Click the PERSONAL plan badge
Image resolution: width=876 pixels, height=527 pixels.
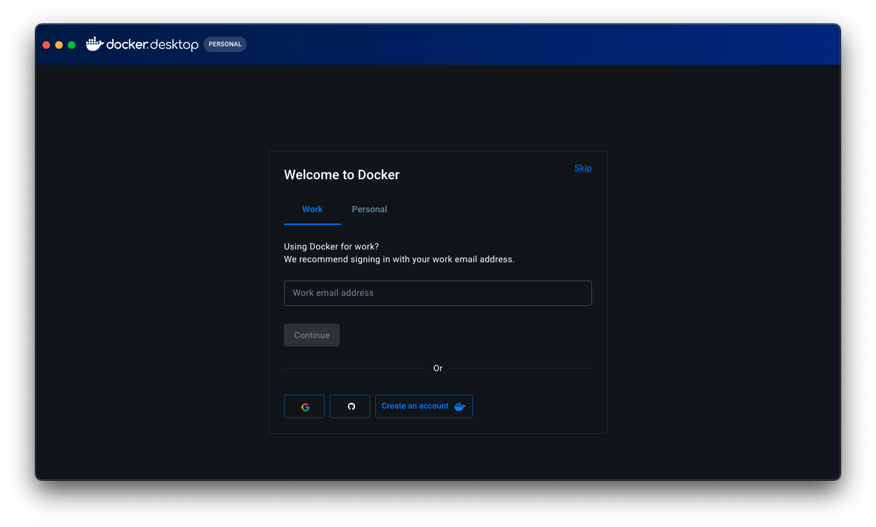pyautogui.click(x=225, y=44)
